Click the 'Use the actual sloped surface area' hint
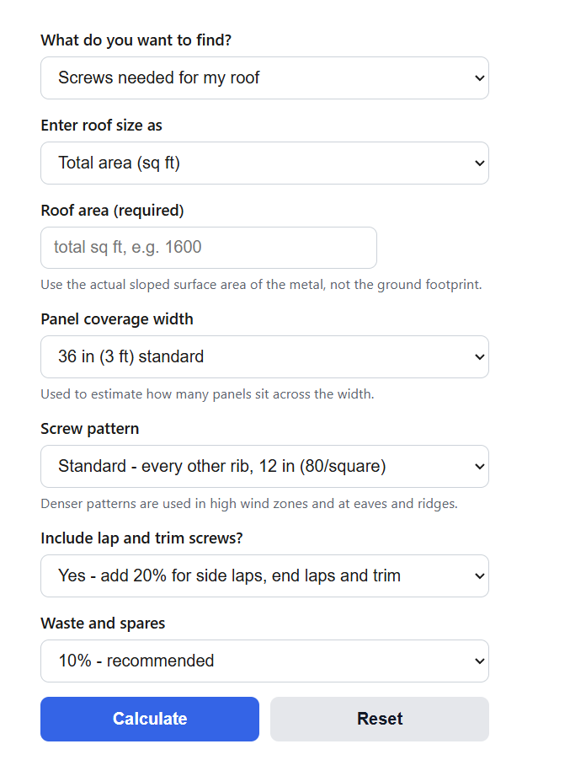586x760 pixels. [x=262, y=285]
